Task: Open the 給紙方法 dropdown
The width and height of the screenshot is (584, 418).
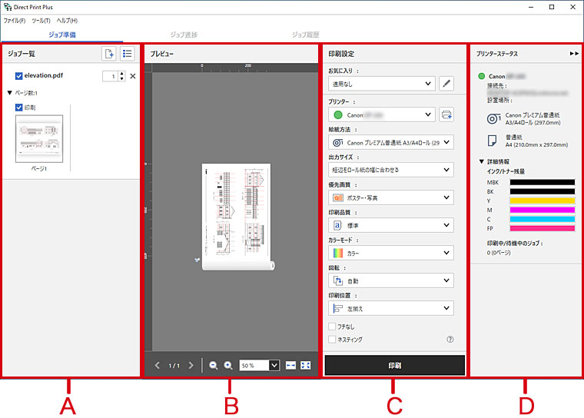Action: [x=390, y=142]
